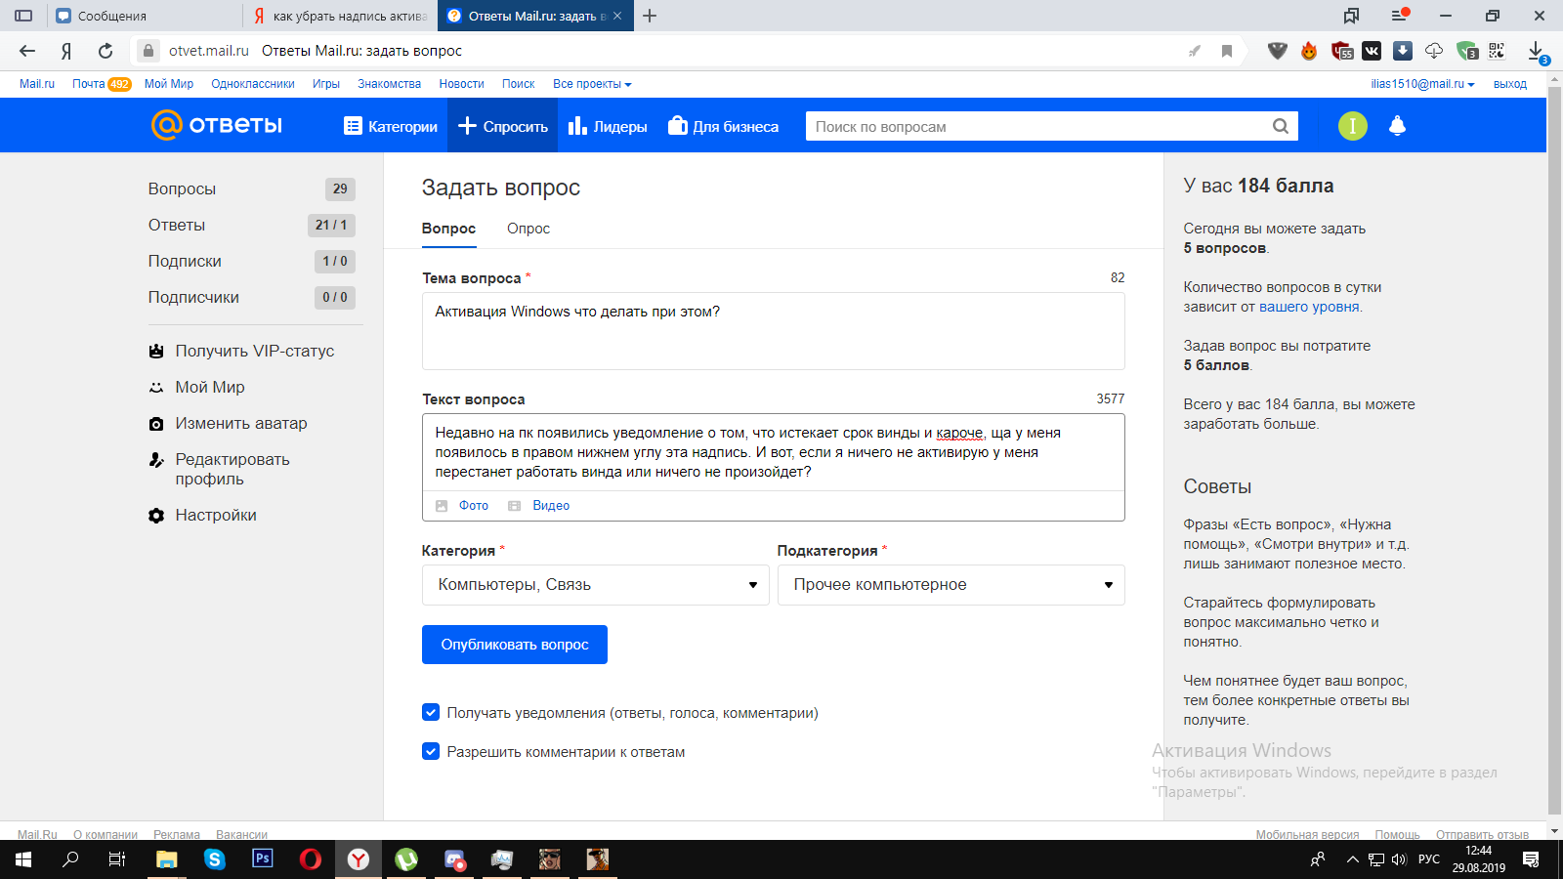The height and width of the screenshot is (879, 1563).
Task: Click into the Текст вопроса text area
Action: [x=773, y=452]
